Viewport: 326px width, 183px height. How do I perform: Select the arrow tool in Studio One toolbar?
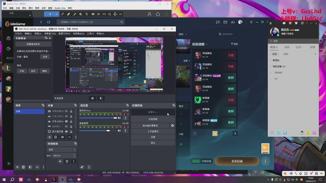point(50,14)
